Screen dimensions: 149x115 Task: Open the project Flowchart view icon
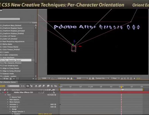click(36, 25)
